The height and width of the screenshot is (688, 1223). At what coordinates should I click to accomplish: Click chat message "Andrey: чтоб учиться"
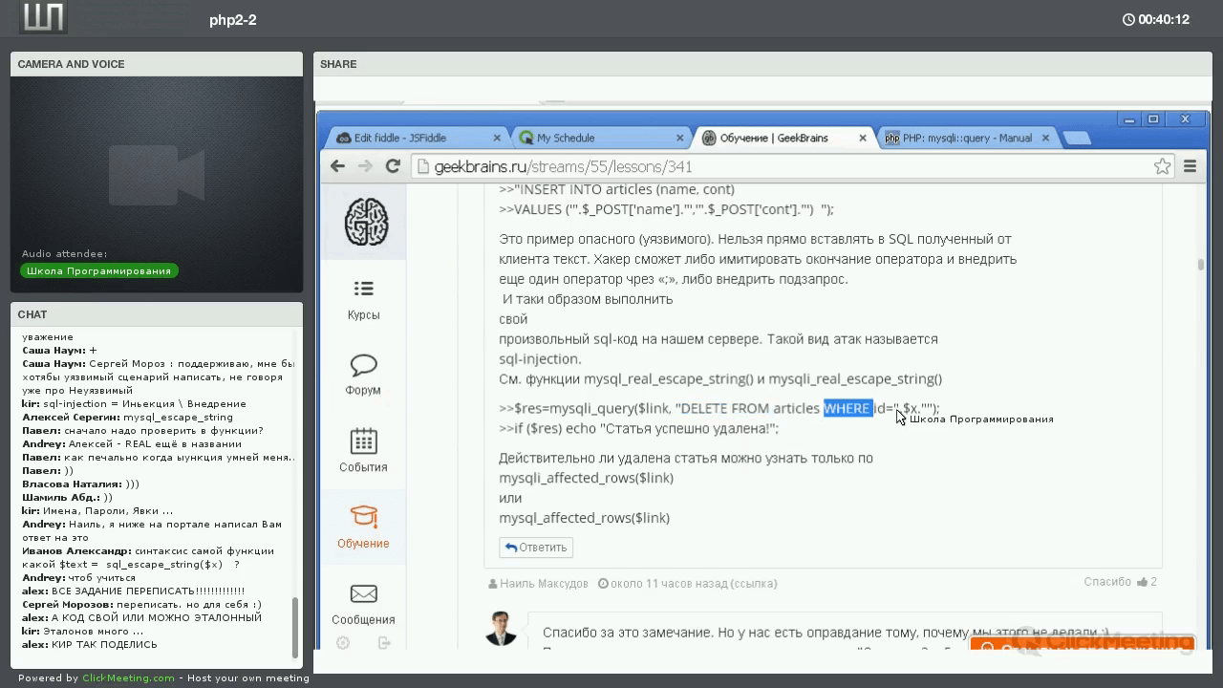click(x=78, y=578)
